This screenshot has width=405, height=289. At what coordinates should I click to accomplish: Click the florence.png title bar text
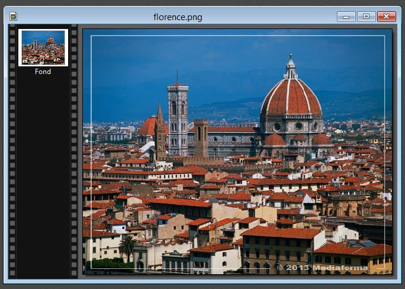coord(178,17)
